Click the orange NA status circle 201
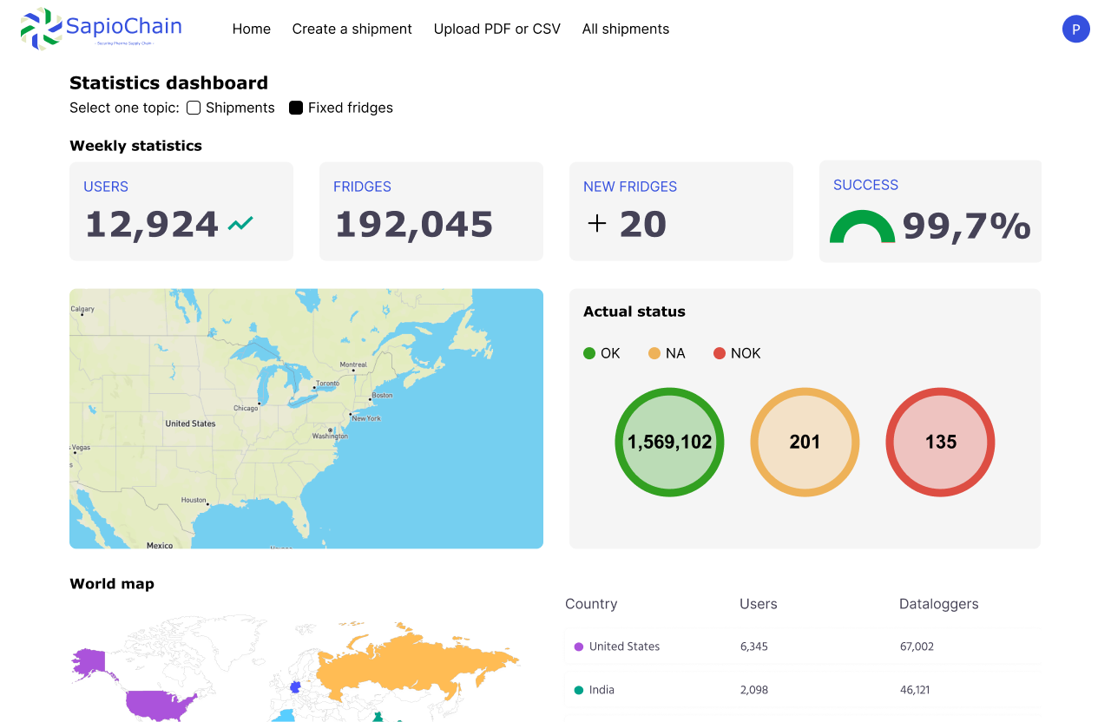Screen dimensions: 1111x722 tap(805, 443)
